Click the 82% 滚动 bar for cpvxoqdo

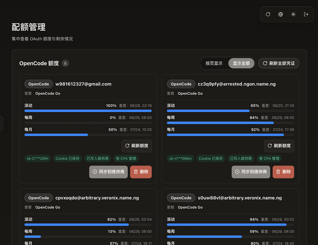point(88,225)
